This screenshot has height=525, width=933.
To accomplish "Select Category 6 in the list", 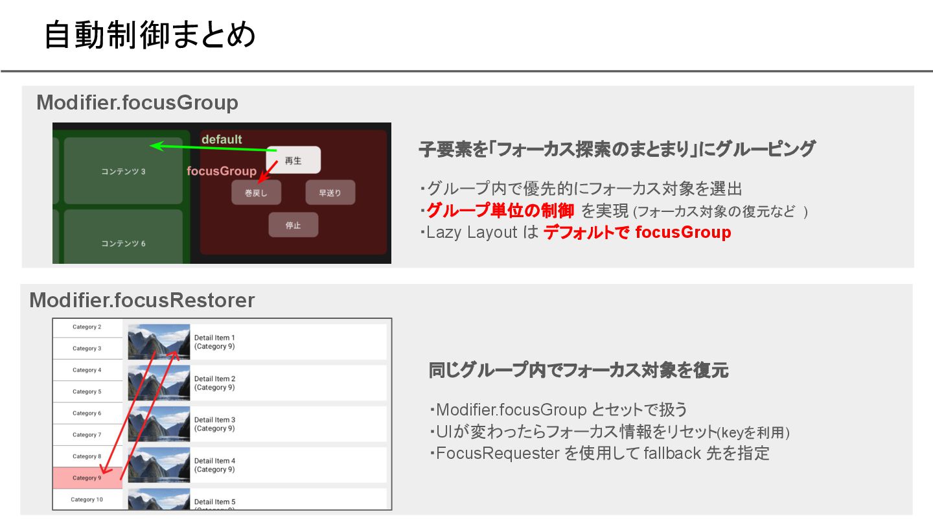I will click(x=87, y=413).
